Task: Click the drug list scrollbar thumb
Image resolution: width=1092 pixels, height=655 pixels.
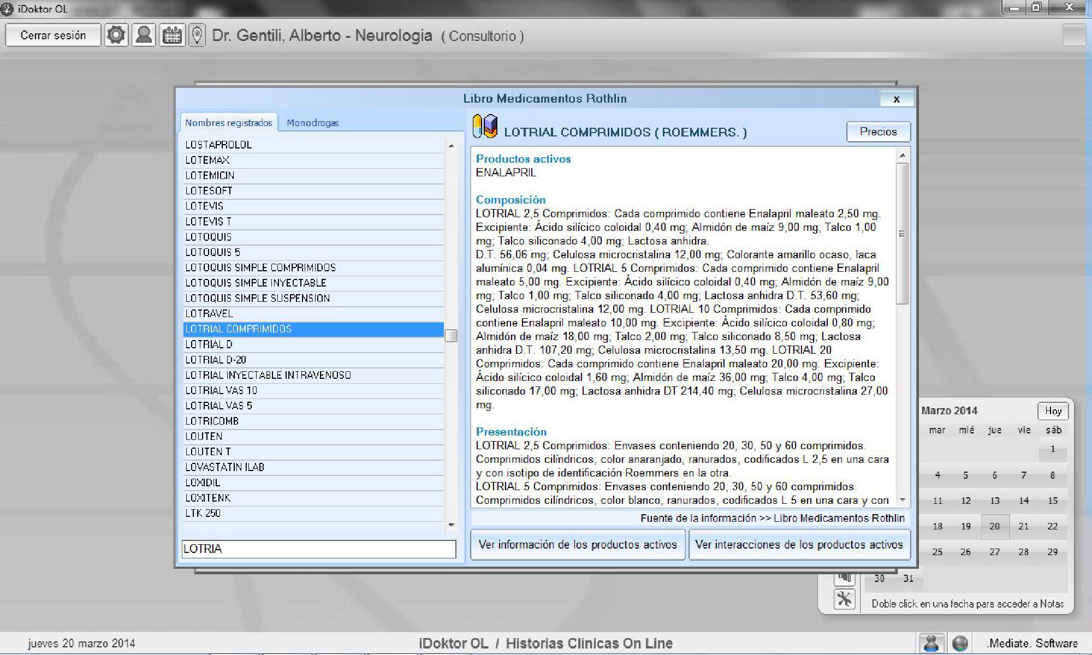Action: pos(451,335)
